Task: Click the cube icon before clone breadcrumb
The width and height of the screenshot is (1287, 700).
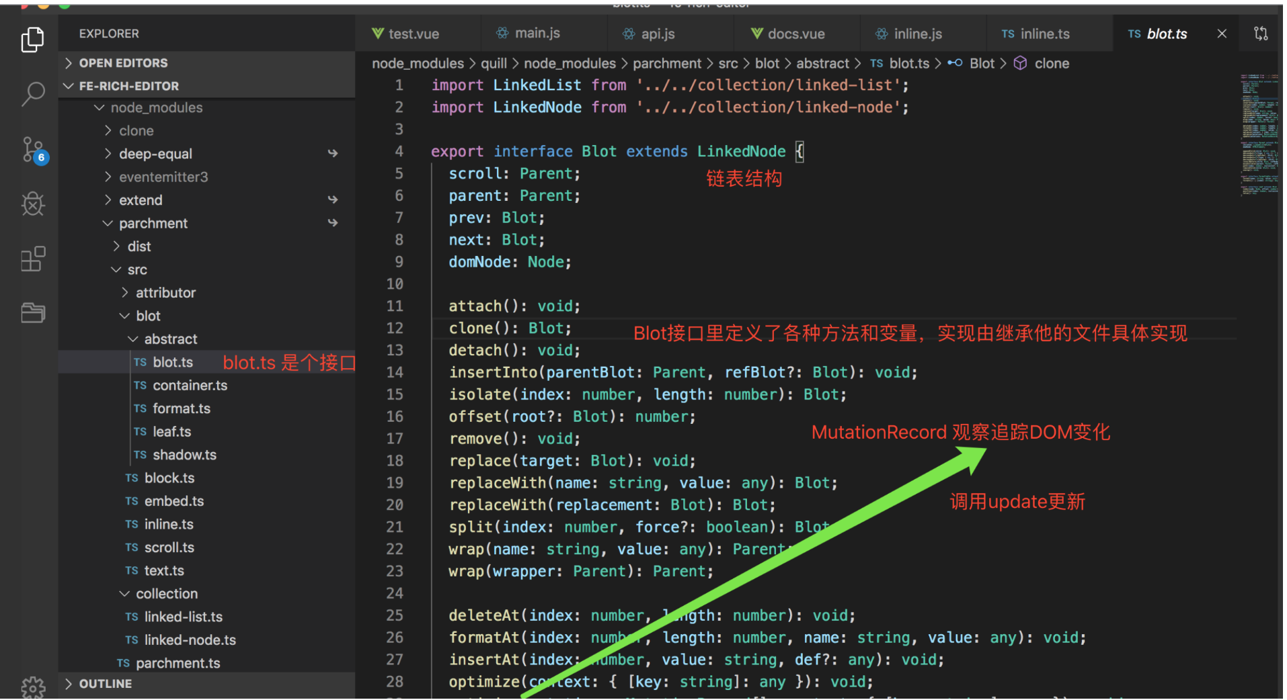Action: (x=1020, y=63)
